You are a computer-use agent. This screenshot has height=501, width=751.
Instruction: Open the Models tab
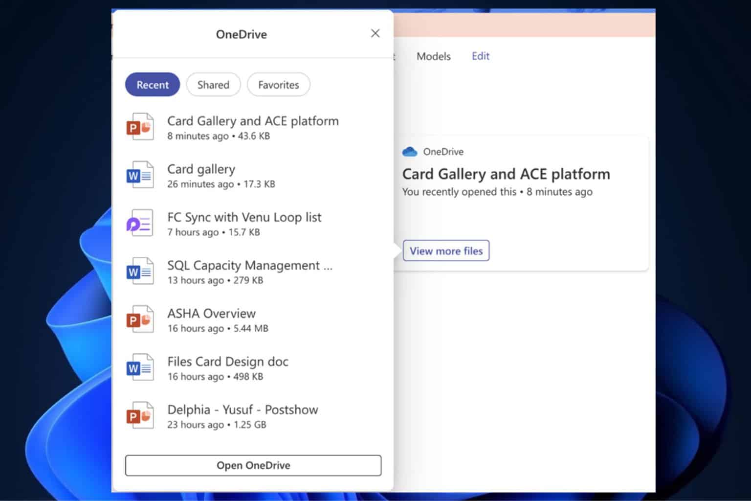coord(434,56)
